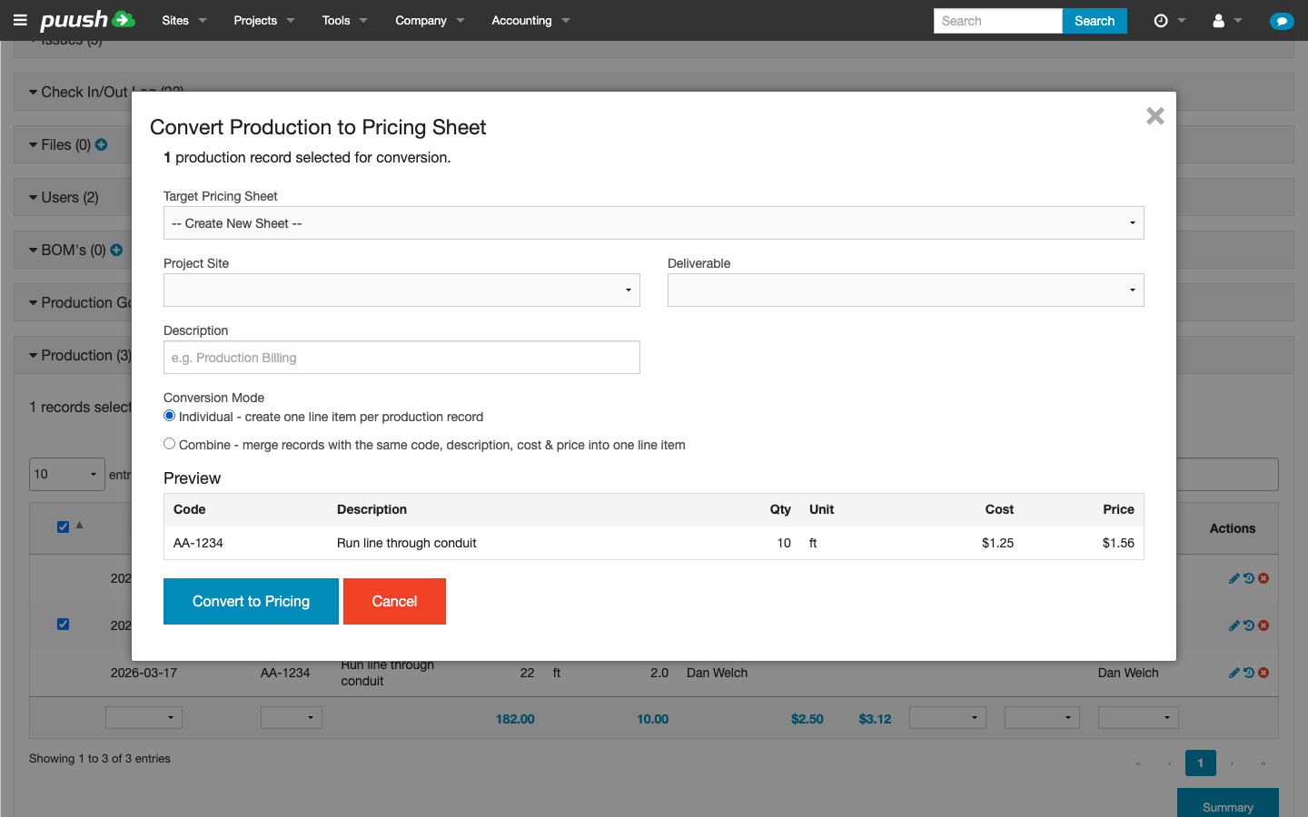Select Individual conversion mode
The width and height of the screenshot is (1308, 817).
[x=169, y=415]
